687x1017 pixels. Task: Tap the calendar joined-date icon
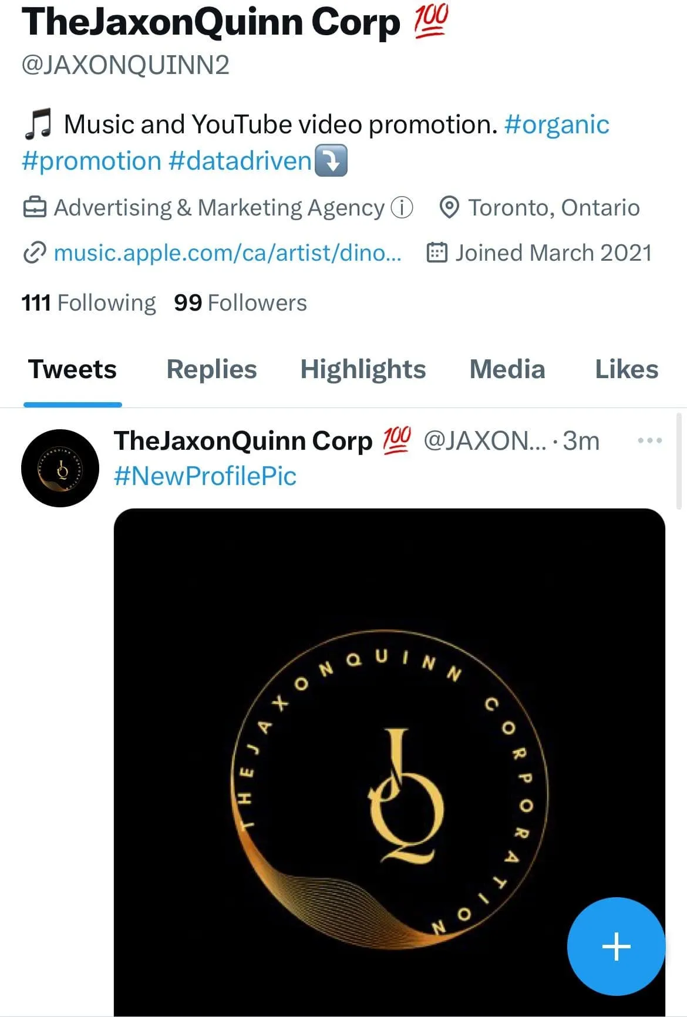(437, 252)
